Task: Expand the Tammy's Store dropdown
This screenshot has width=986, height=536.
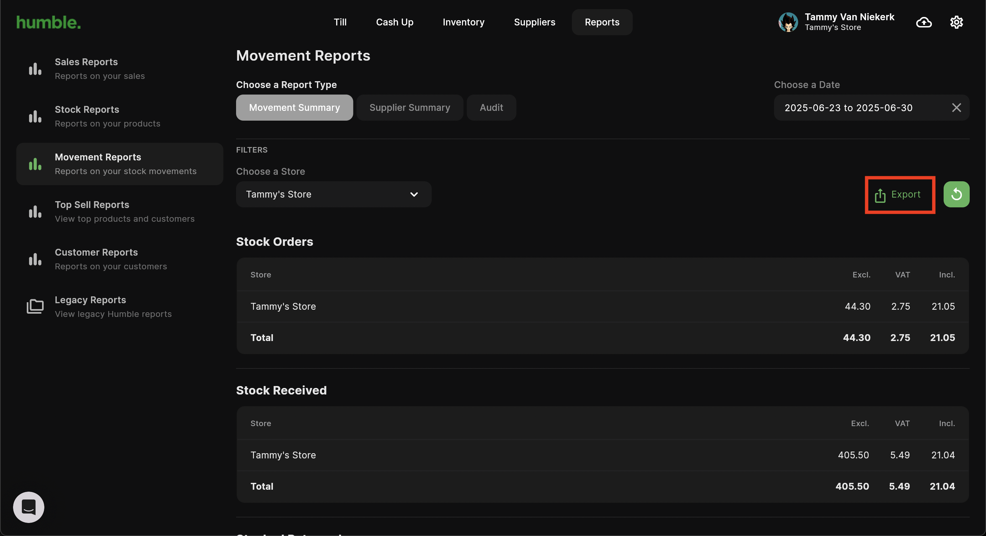Action: pos(333,194)
